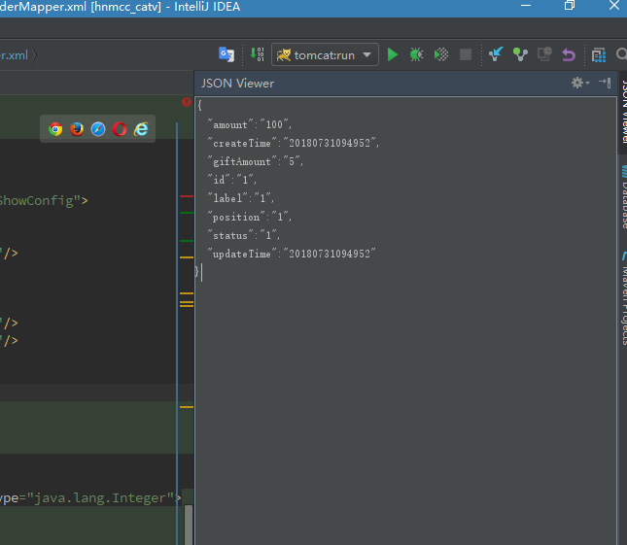Open in Internet Explorer icon

tap(141, 129)
